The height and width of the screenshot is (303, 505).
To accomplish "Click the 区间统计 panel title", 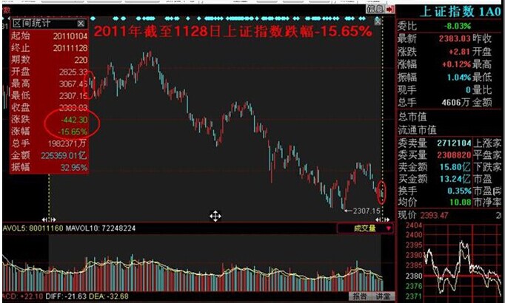I will click(x=32, y=24).
